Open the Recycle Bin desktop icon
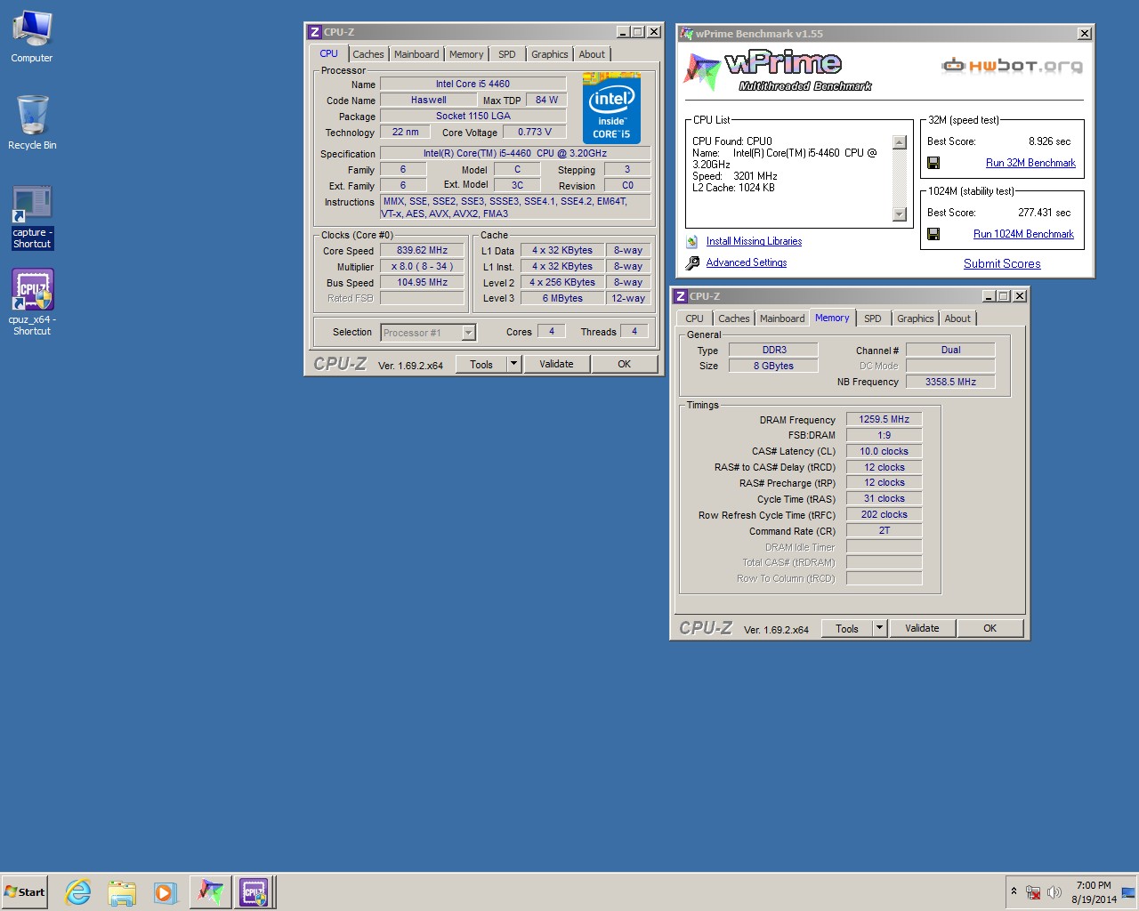Viewport: 1139px width, 911px height. pyautogui.click(x=32, y=122)
